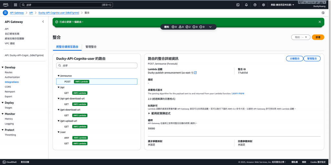Open Metrics in the sidebar
The image size is (331, 165).
click(x=9, y=119)
